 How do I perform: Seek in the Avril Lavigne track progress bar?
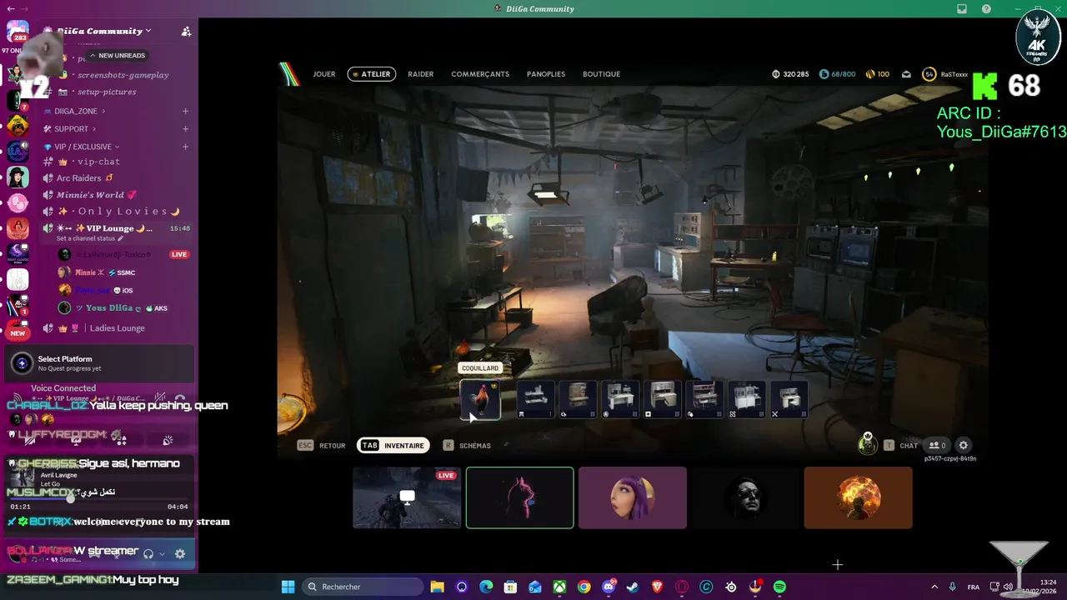coord(98,498)
